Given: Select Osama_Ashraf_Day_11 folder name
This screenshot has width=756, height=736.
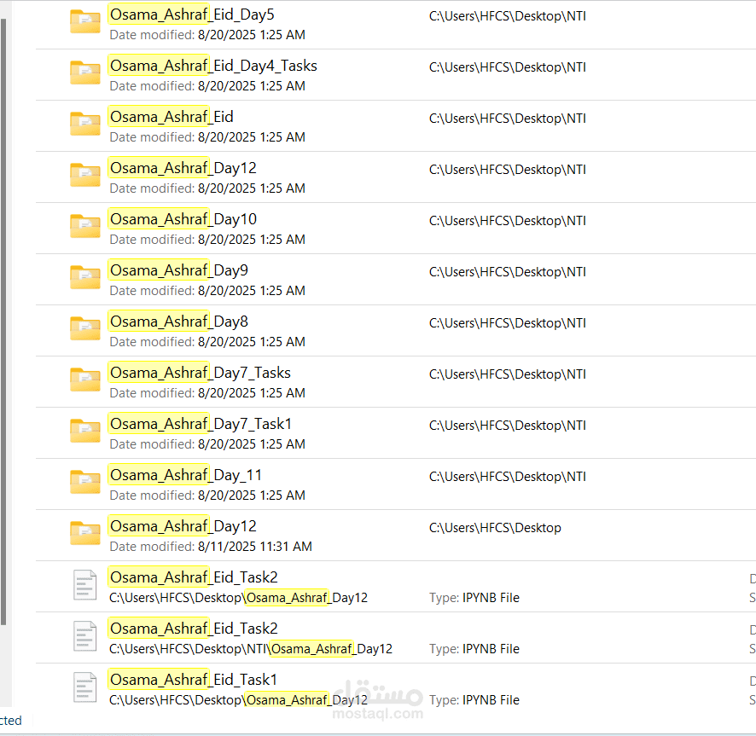Looking at the screenshot, I should tap(186, 475).
